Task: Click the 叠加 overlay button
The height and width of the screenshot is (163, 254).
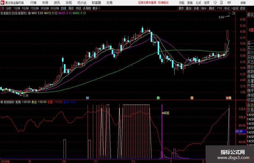Action: click(x=189, y=8)
